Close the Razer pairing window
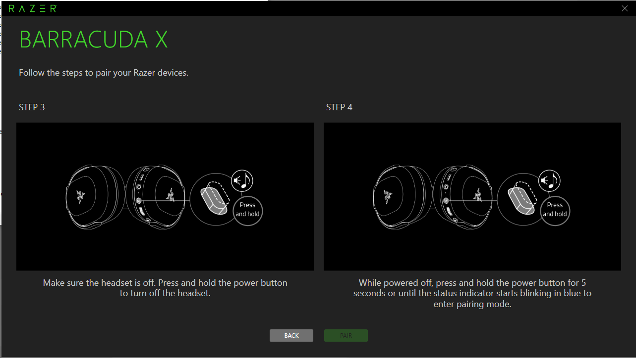 click(625, 8)
